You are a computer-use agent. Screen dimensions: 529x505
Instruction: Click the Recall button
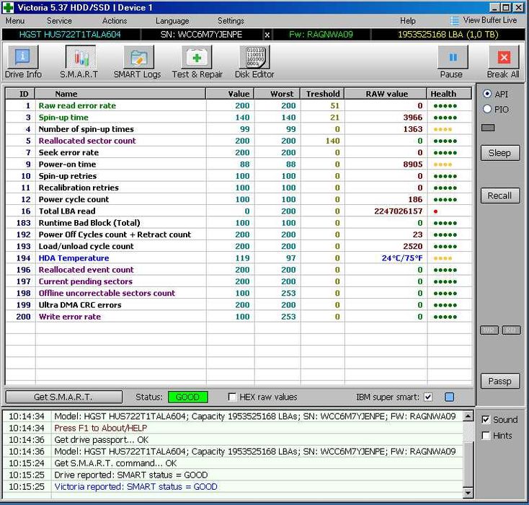[499, 196]
